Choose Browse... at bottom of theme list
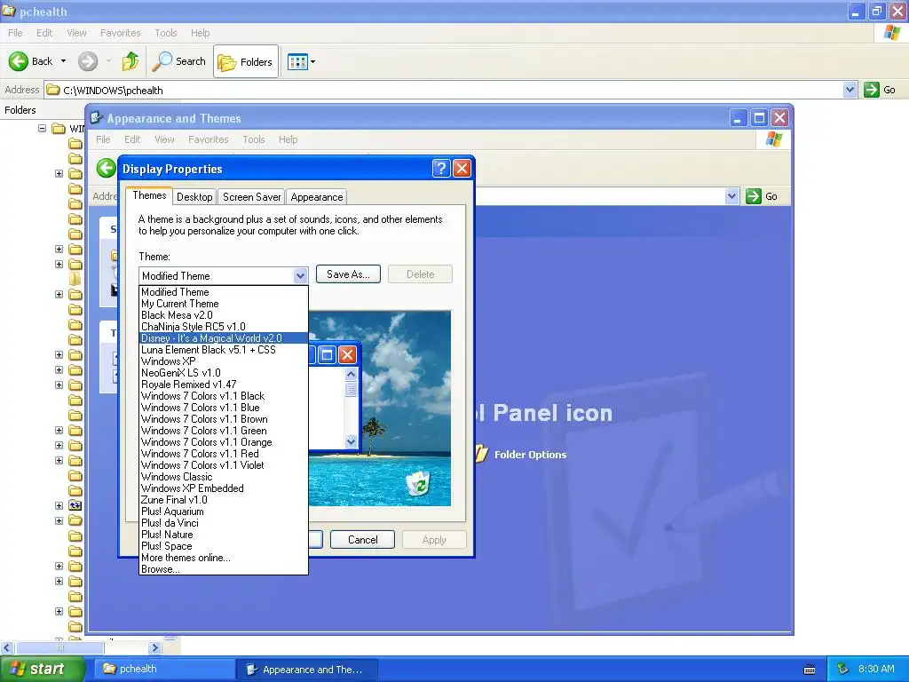 coord(223,569)
